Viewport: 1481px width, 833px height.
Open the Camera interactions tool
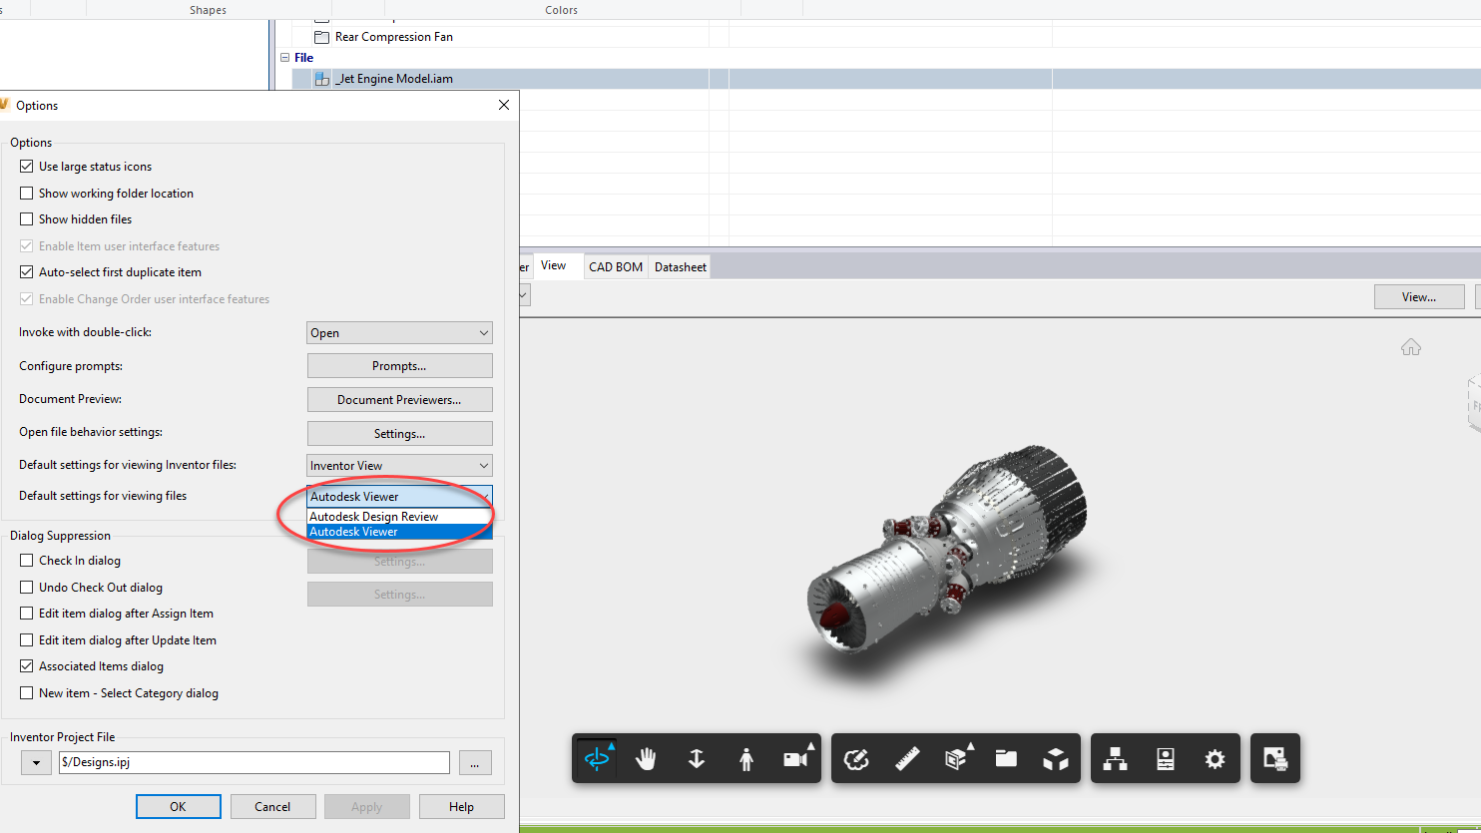[796, 759]
